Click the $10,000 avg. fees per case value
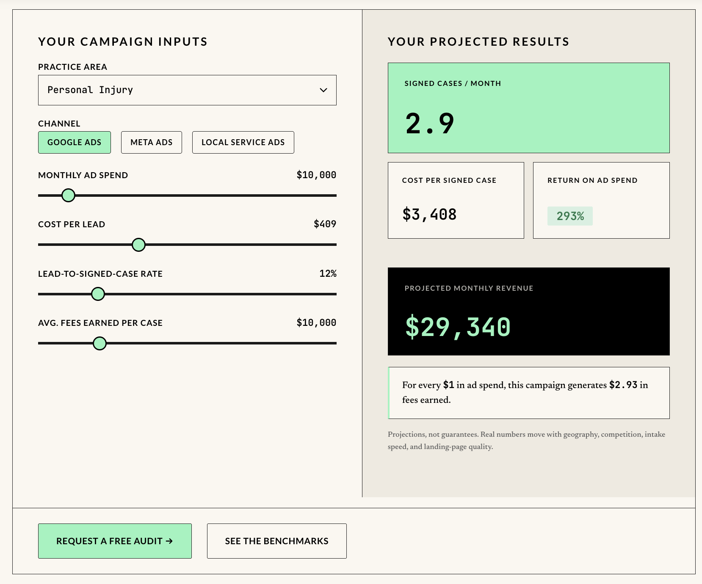This screenshot has width=702, height=584. pyautogui.click(x=316, y=323)
